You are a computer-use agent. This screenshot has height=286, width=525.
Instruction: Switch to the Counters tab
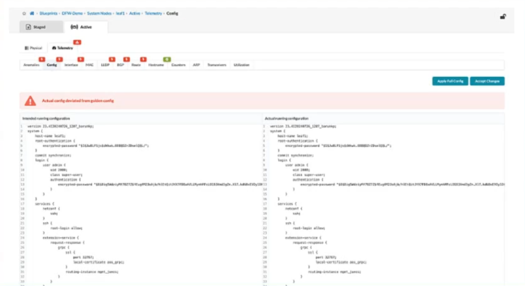[x=179, y=65]
